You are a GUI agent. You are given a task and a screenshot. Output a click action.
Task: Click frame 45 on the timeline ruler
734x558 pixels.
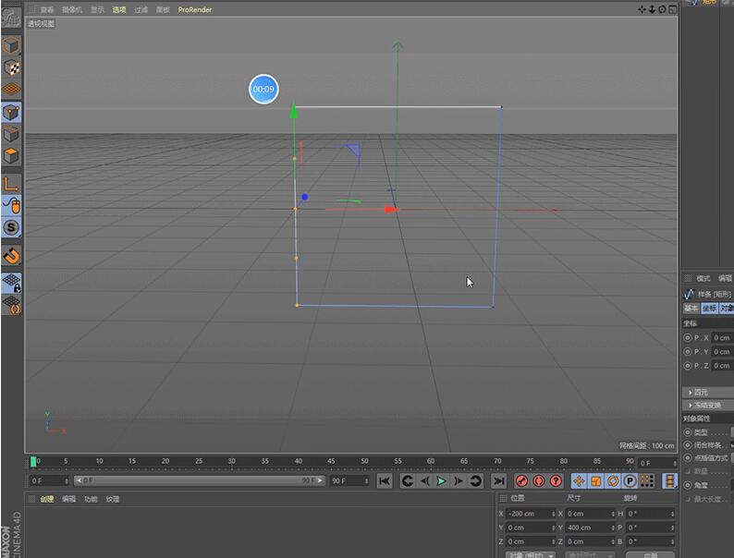(331, 462)
